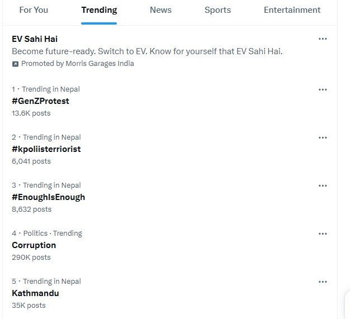Open the EV Sahi Hai promoted trend
The image size is (350, 319).
(x=35, y=39)
